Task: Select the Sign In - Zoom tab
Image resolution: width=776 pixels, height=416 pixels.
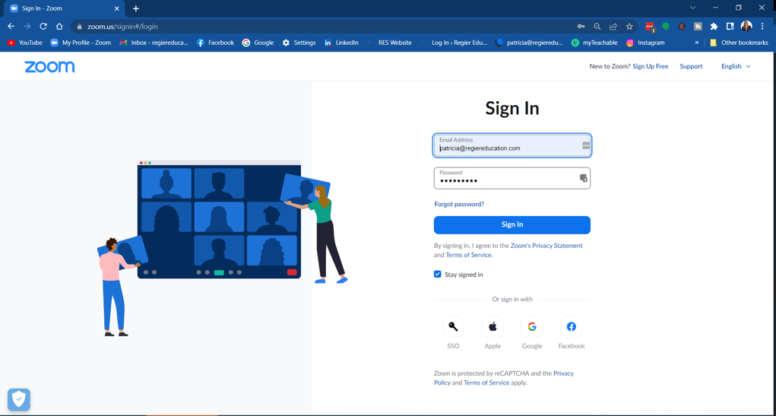Action: (x=65, y=8)
